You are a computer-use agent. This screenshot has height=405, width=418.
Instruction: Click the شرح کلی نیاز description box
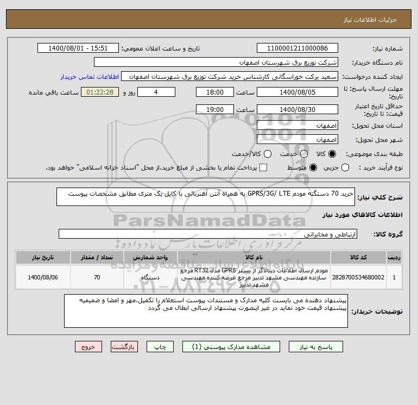(x=206, y=197)
